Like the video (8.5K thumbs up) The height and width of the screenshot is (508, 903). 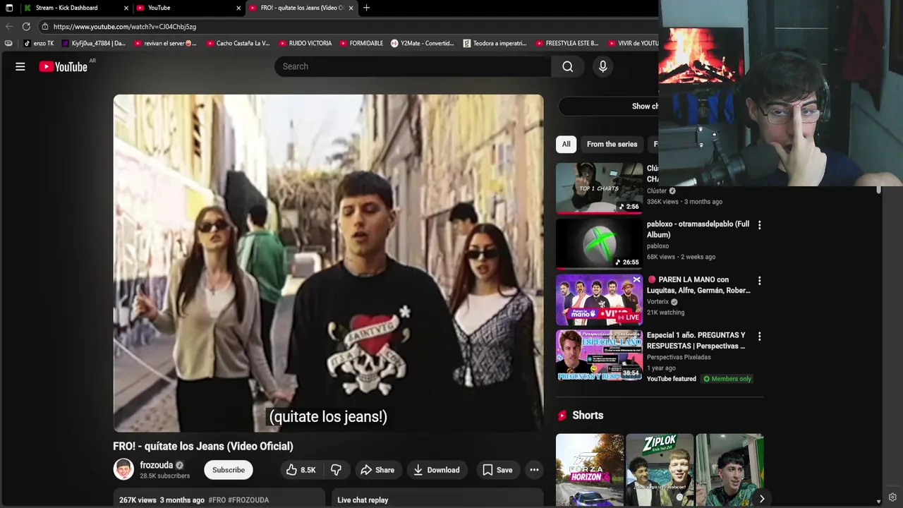click(301, 470)
